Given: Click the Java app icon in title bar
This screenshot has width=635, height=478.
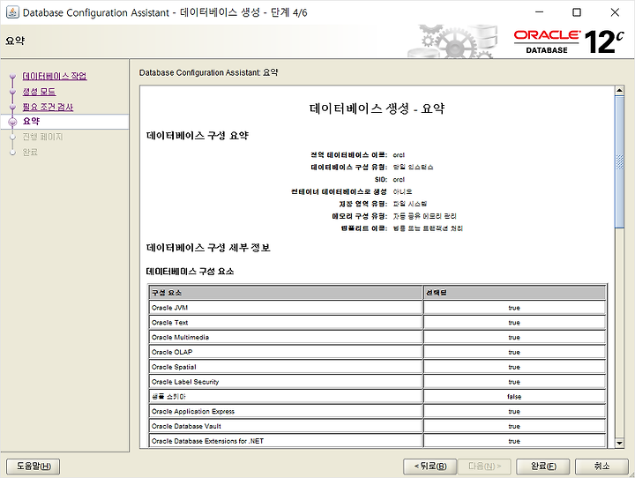Looking at the screenshot, I should (12, 12).
